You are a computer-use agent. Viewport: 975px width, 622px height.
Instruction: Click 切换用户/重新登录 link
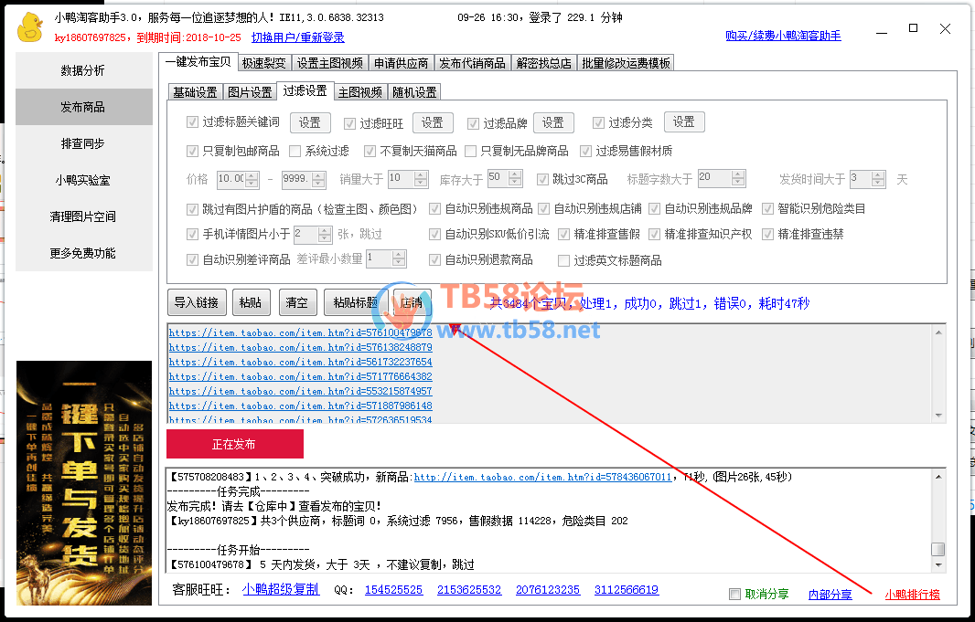coord(298,37)
